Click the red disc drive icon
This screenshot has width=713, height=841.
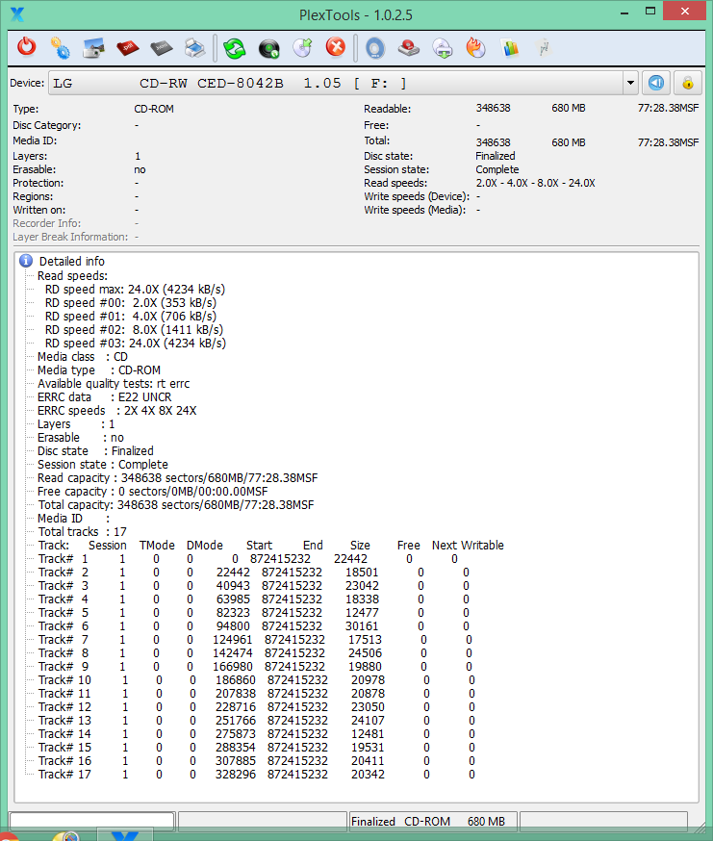point(409,48)
